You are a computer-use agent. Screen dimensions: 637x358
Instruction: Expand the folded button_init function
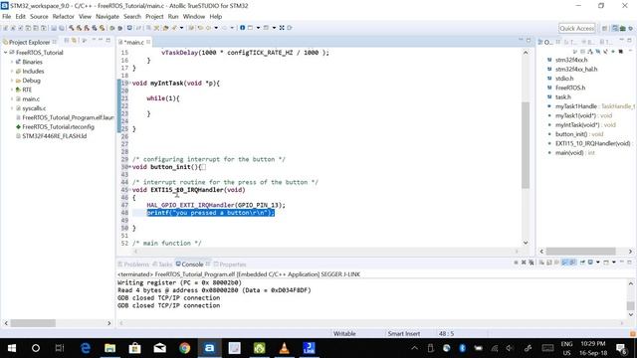[x=130, y=167]
